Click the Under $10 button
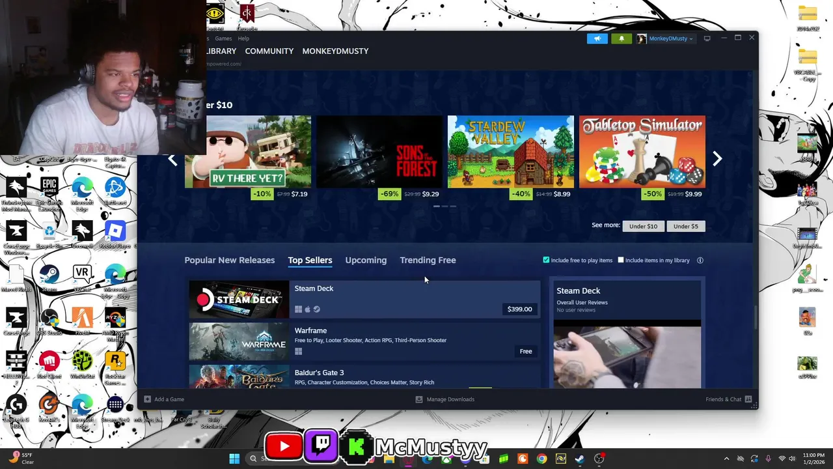The height and width of the screenshot is (469, 833). [x=643, y=226]
